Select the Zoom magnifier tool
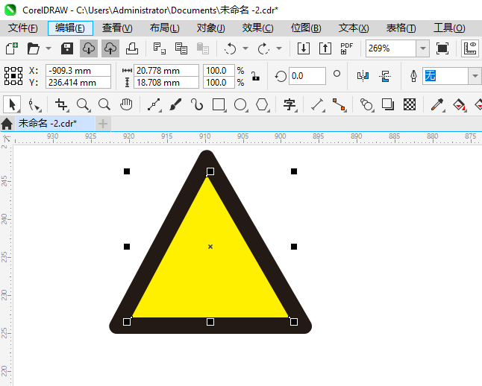The height and width of the screenshot is (386, 482). coord(83,105)
